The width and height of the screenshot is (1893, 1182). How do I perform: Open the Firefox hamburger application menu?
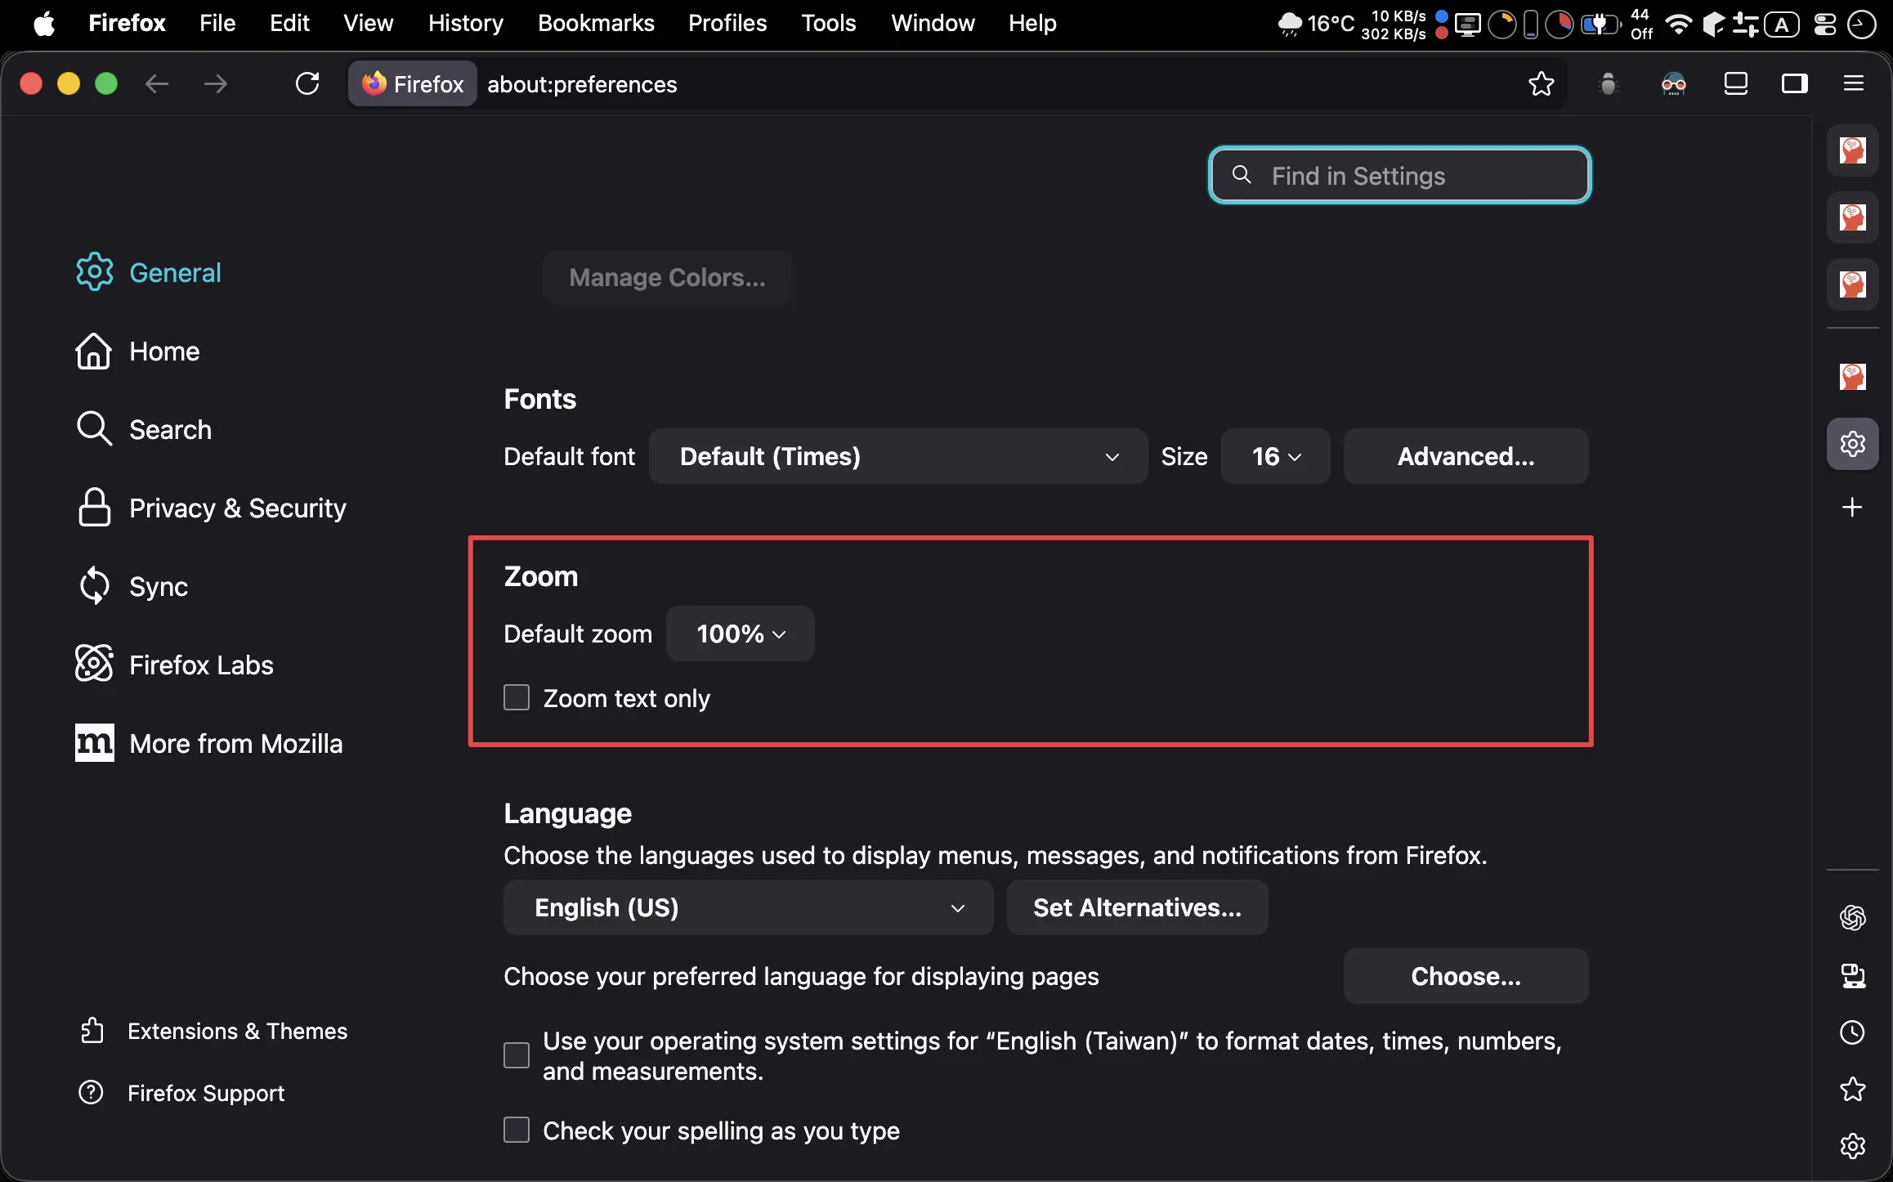point(1853,83)
